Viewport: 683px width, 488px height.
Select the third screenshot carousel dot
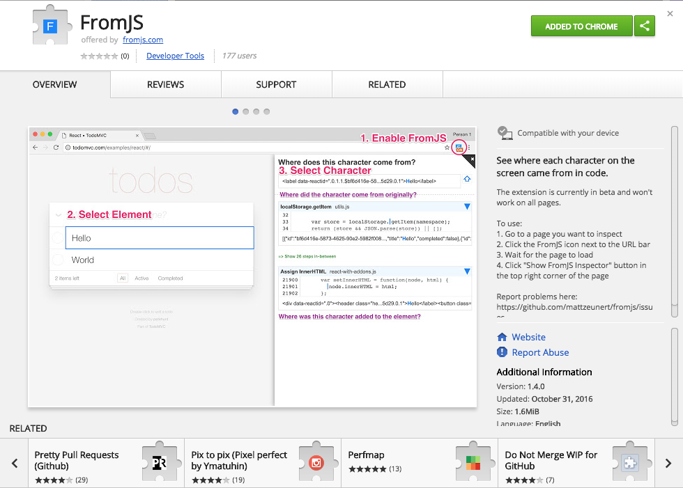point(256,112)
